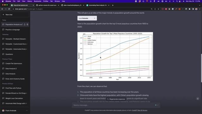Open the Bookmarks menu
202x114 pixels.
(38, 1)
